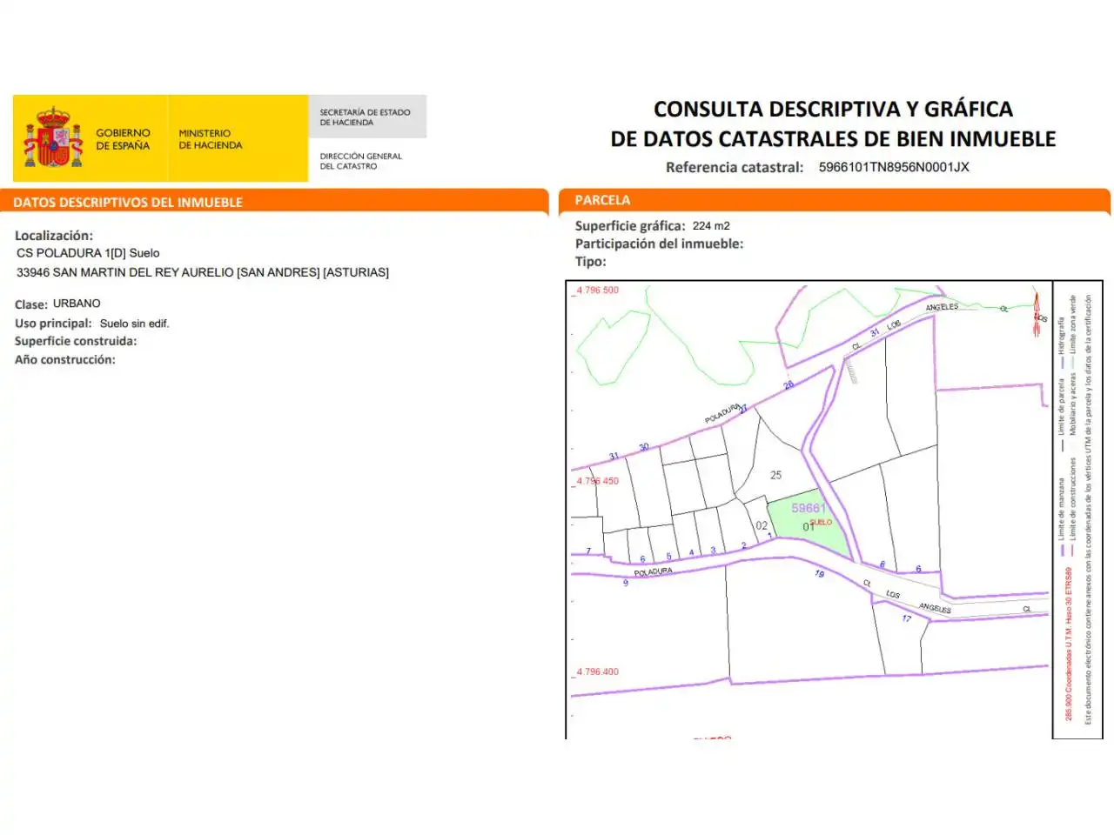Select the value "Suelo sin edif."
The height and width of the screenshot is (835, 1114).
135,324
